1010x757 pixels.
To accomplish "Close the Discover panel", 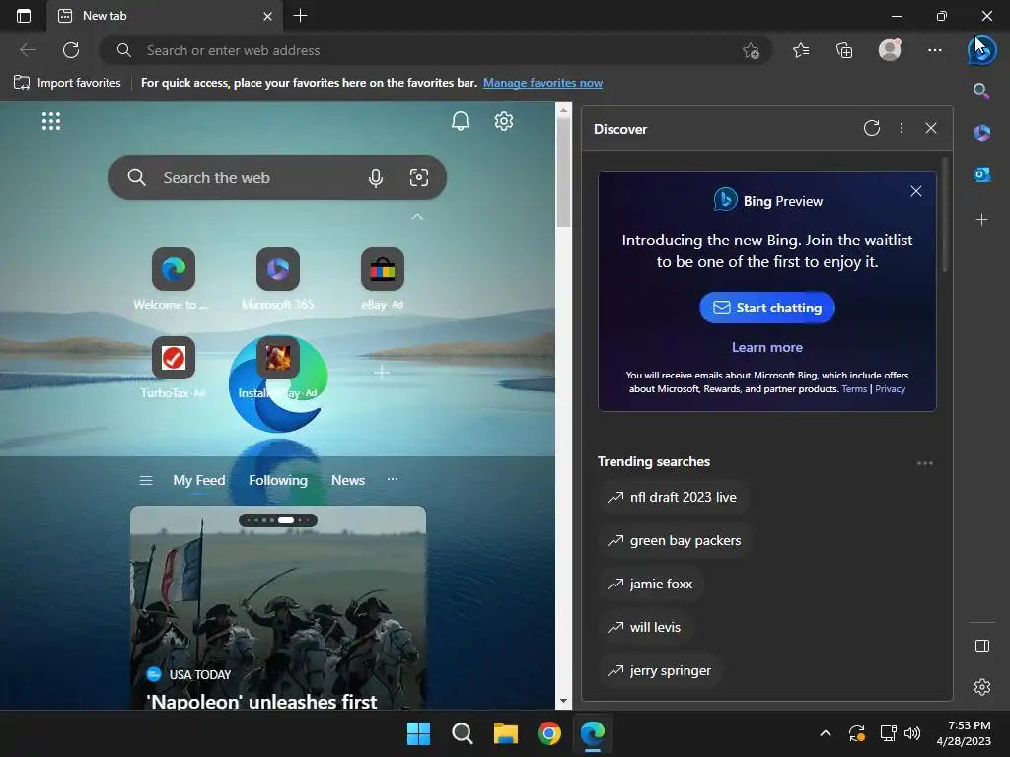I will pos(931,128).
